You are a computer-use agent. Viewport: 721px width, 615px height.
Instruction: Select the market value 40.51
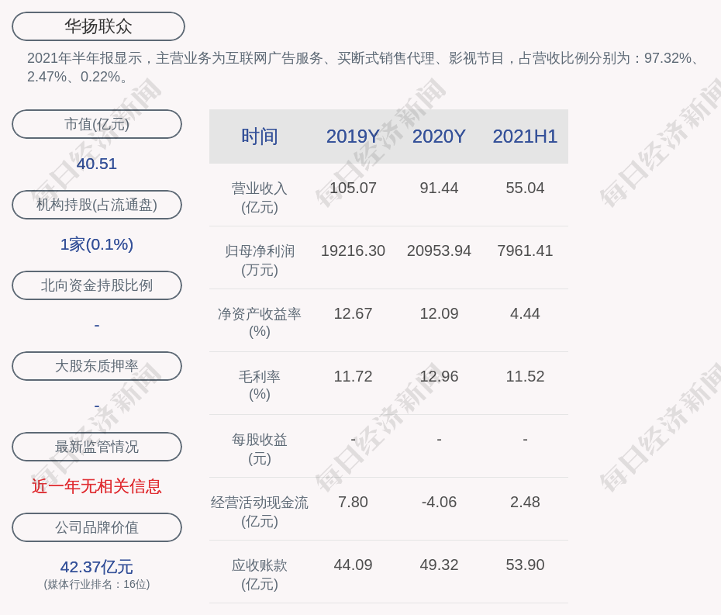[97, 164]
